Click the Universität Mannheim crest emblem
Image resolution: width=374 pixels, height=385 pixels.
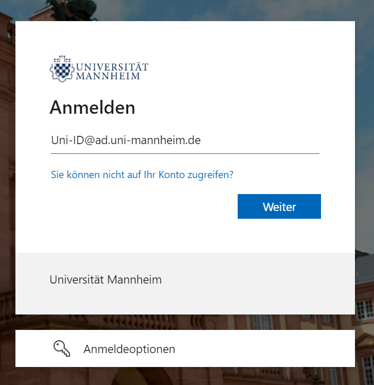(x=62, y=69)
